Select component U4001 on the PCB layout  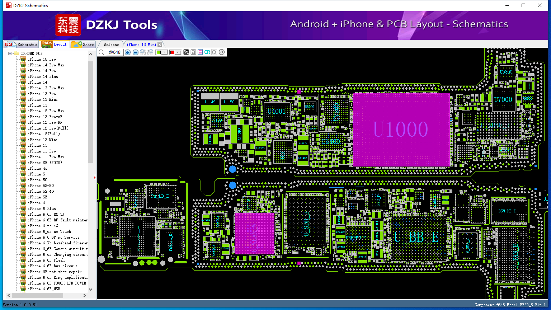pos(277,112)
